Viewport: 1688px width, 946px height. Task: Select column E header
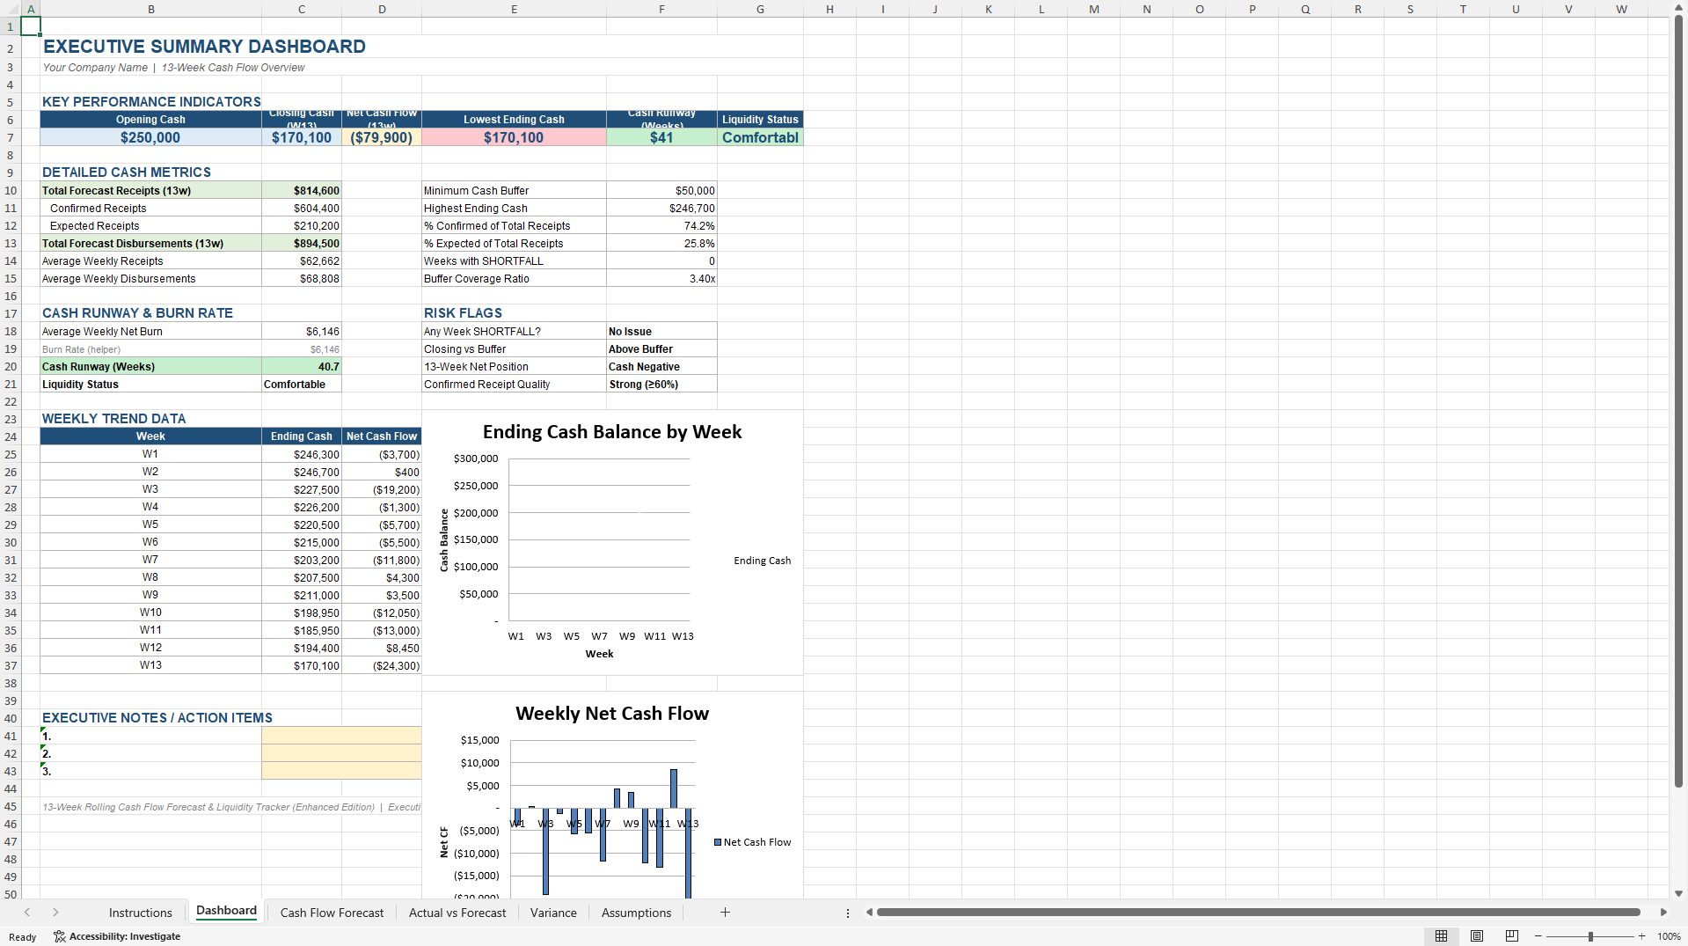click(x=514, y=9)
